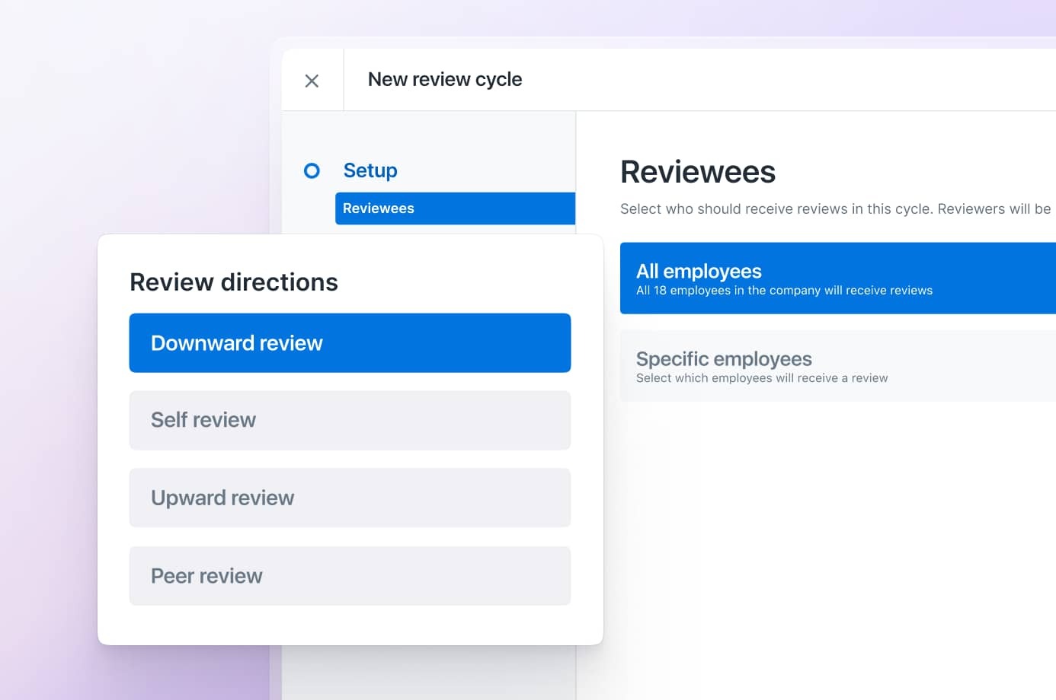Turn on Peer review direction
Image resolution: width=1056 pixels, height=700 pixels.
click(350, 576)
